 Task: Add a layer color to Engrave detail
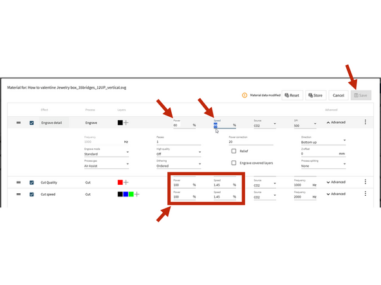[x=126, y=123]
